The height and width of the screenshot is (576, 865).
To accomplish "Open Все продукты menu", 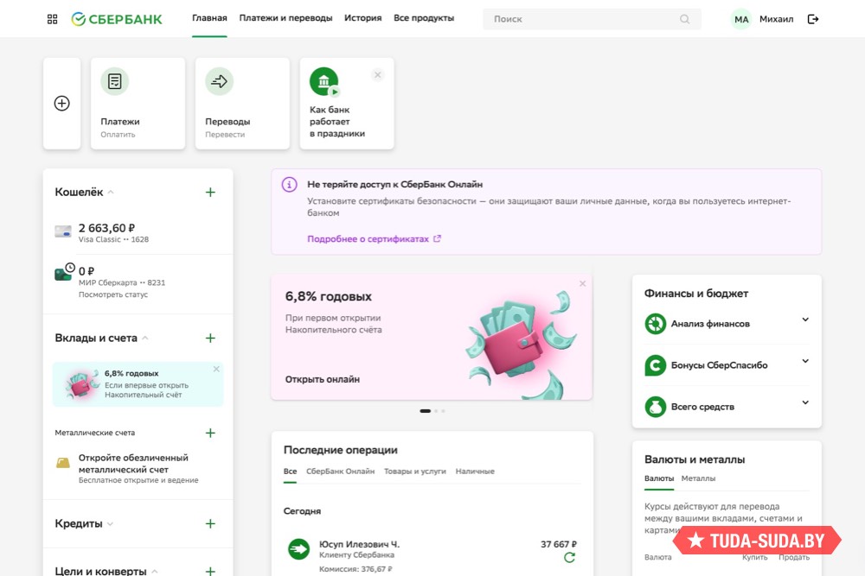I will [x=424, y=18].
